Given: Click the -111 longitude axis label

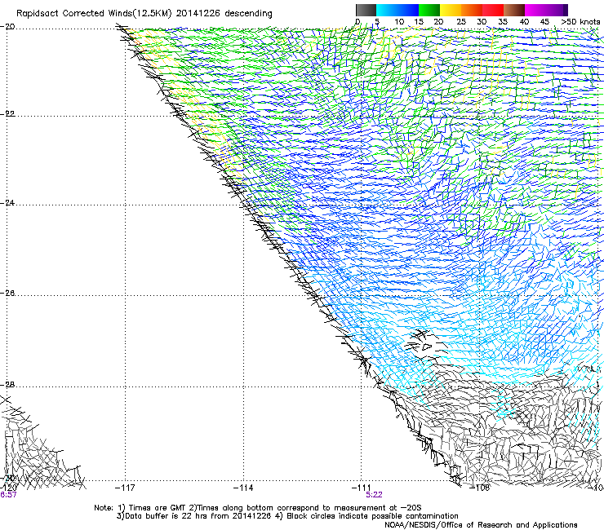Looking at the screenshot, I should 362,488.
